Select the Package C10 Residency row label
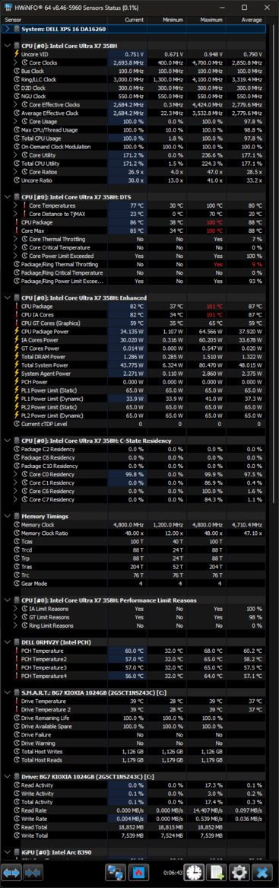Viewport: 279px width, 888px height. [x=50, y=466]
